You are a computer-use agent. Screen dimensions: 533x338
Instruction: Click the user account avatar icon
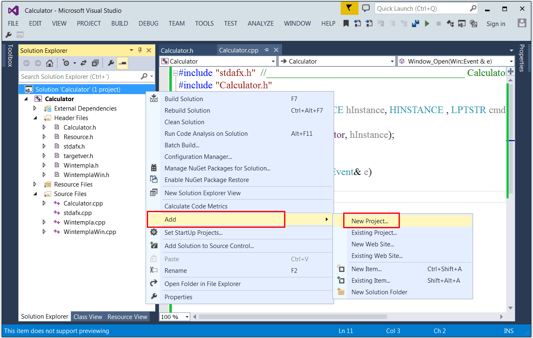tap(522, 23)
